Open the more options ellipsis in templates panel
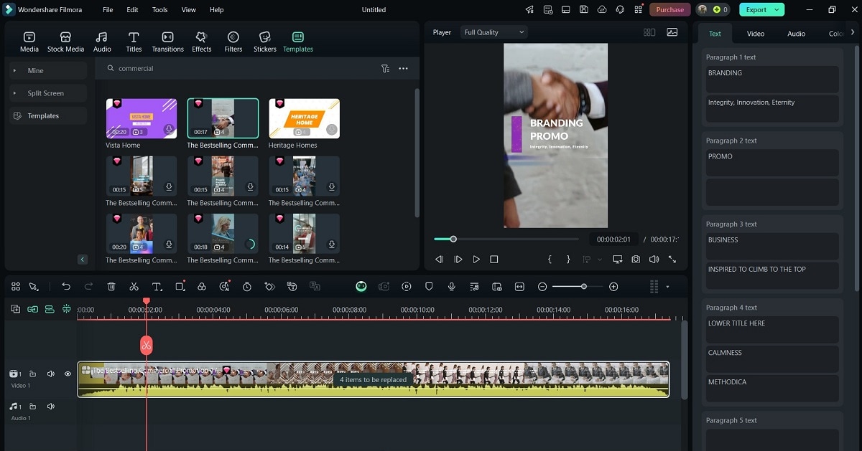Viewport: 862px width, 451px height. coord(403,69)
